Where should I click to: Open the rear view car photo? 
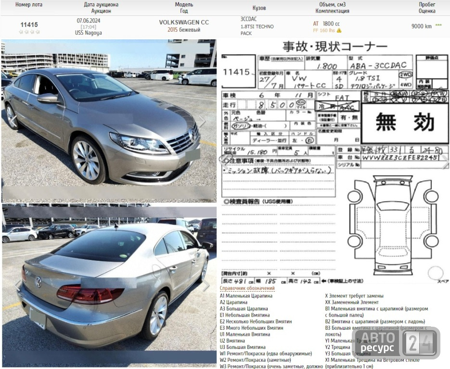tap(109, 285)
